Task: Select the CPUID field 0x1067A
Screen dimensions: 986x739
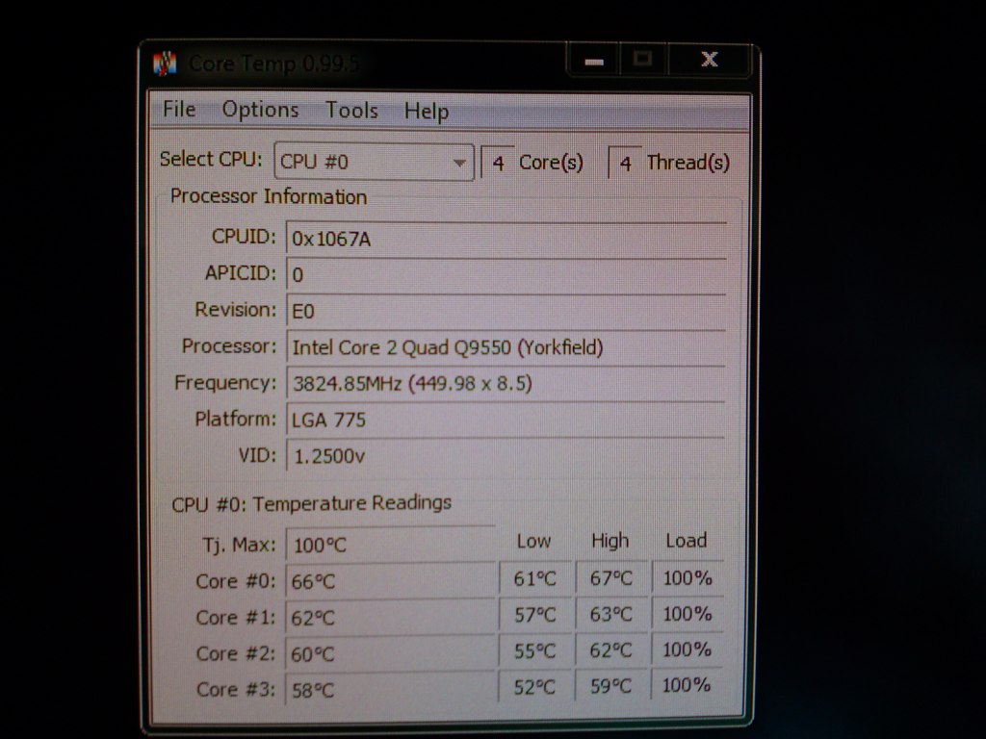Action: click(506, 239)
